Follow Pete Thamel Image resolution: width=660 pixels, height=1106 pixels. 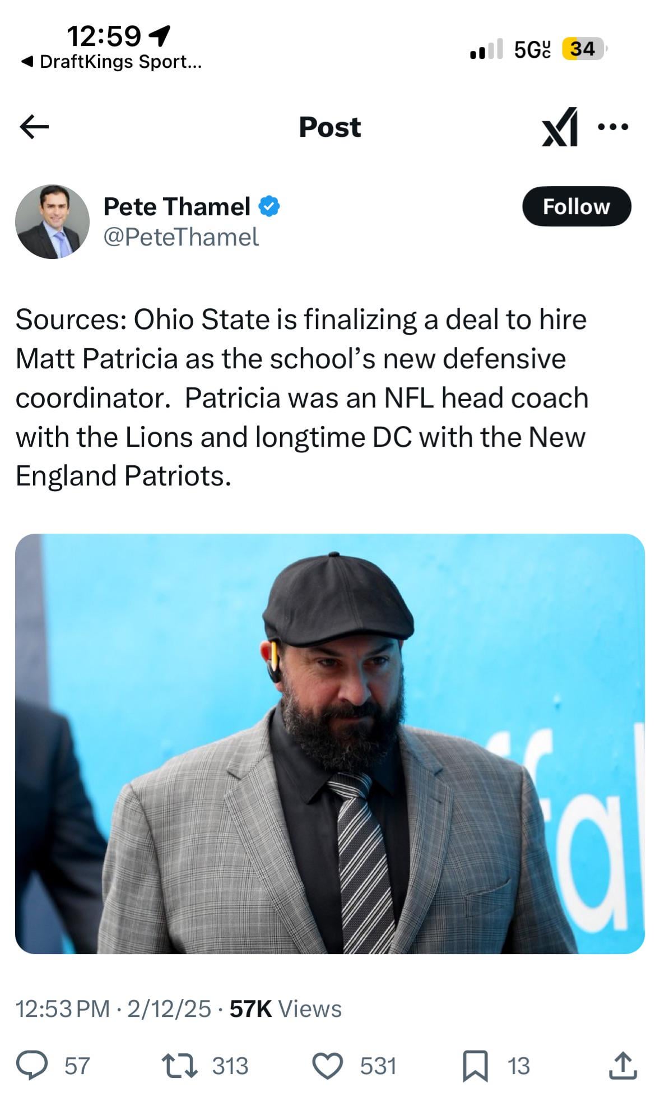[x=576, y=206]
